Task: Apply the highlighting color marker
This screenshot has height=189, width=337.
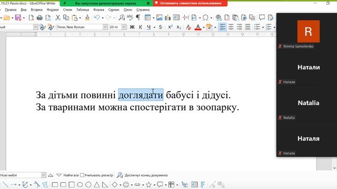Action: [209, 27]
